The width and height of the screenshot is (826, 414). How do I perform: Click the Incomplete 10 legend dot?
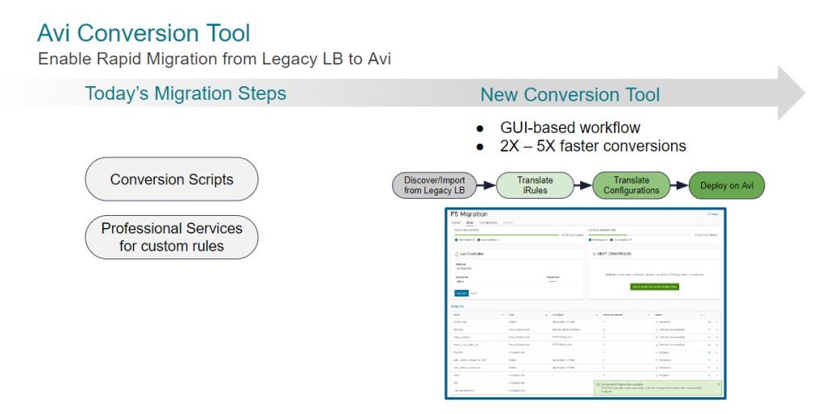611,240
